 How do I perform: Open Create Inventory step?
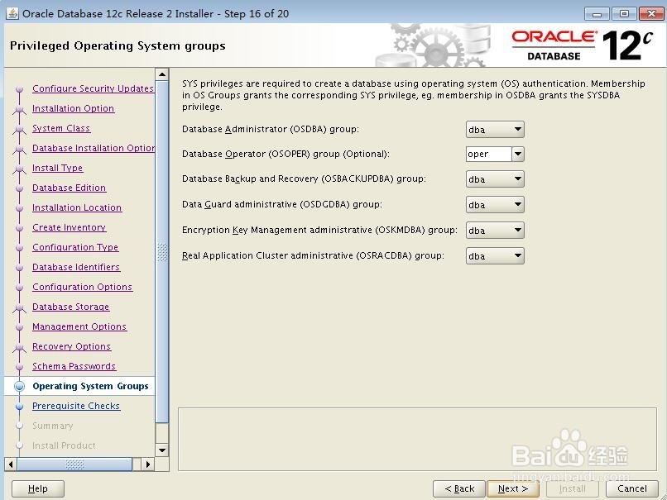click(x=70, y=227)
